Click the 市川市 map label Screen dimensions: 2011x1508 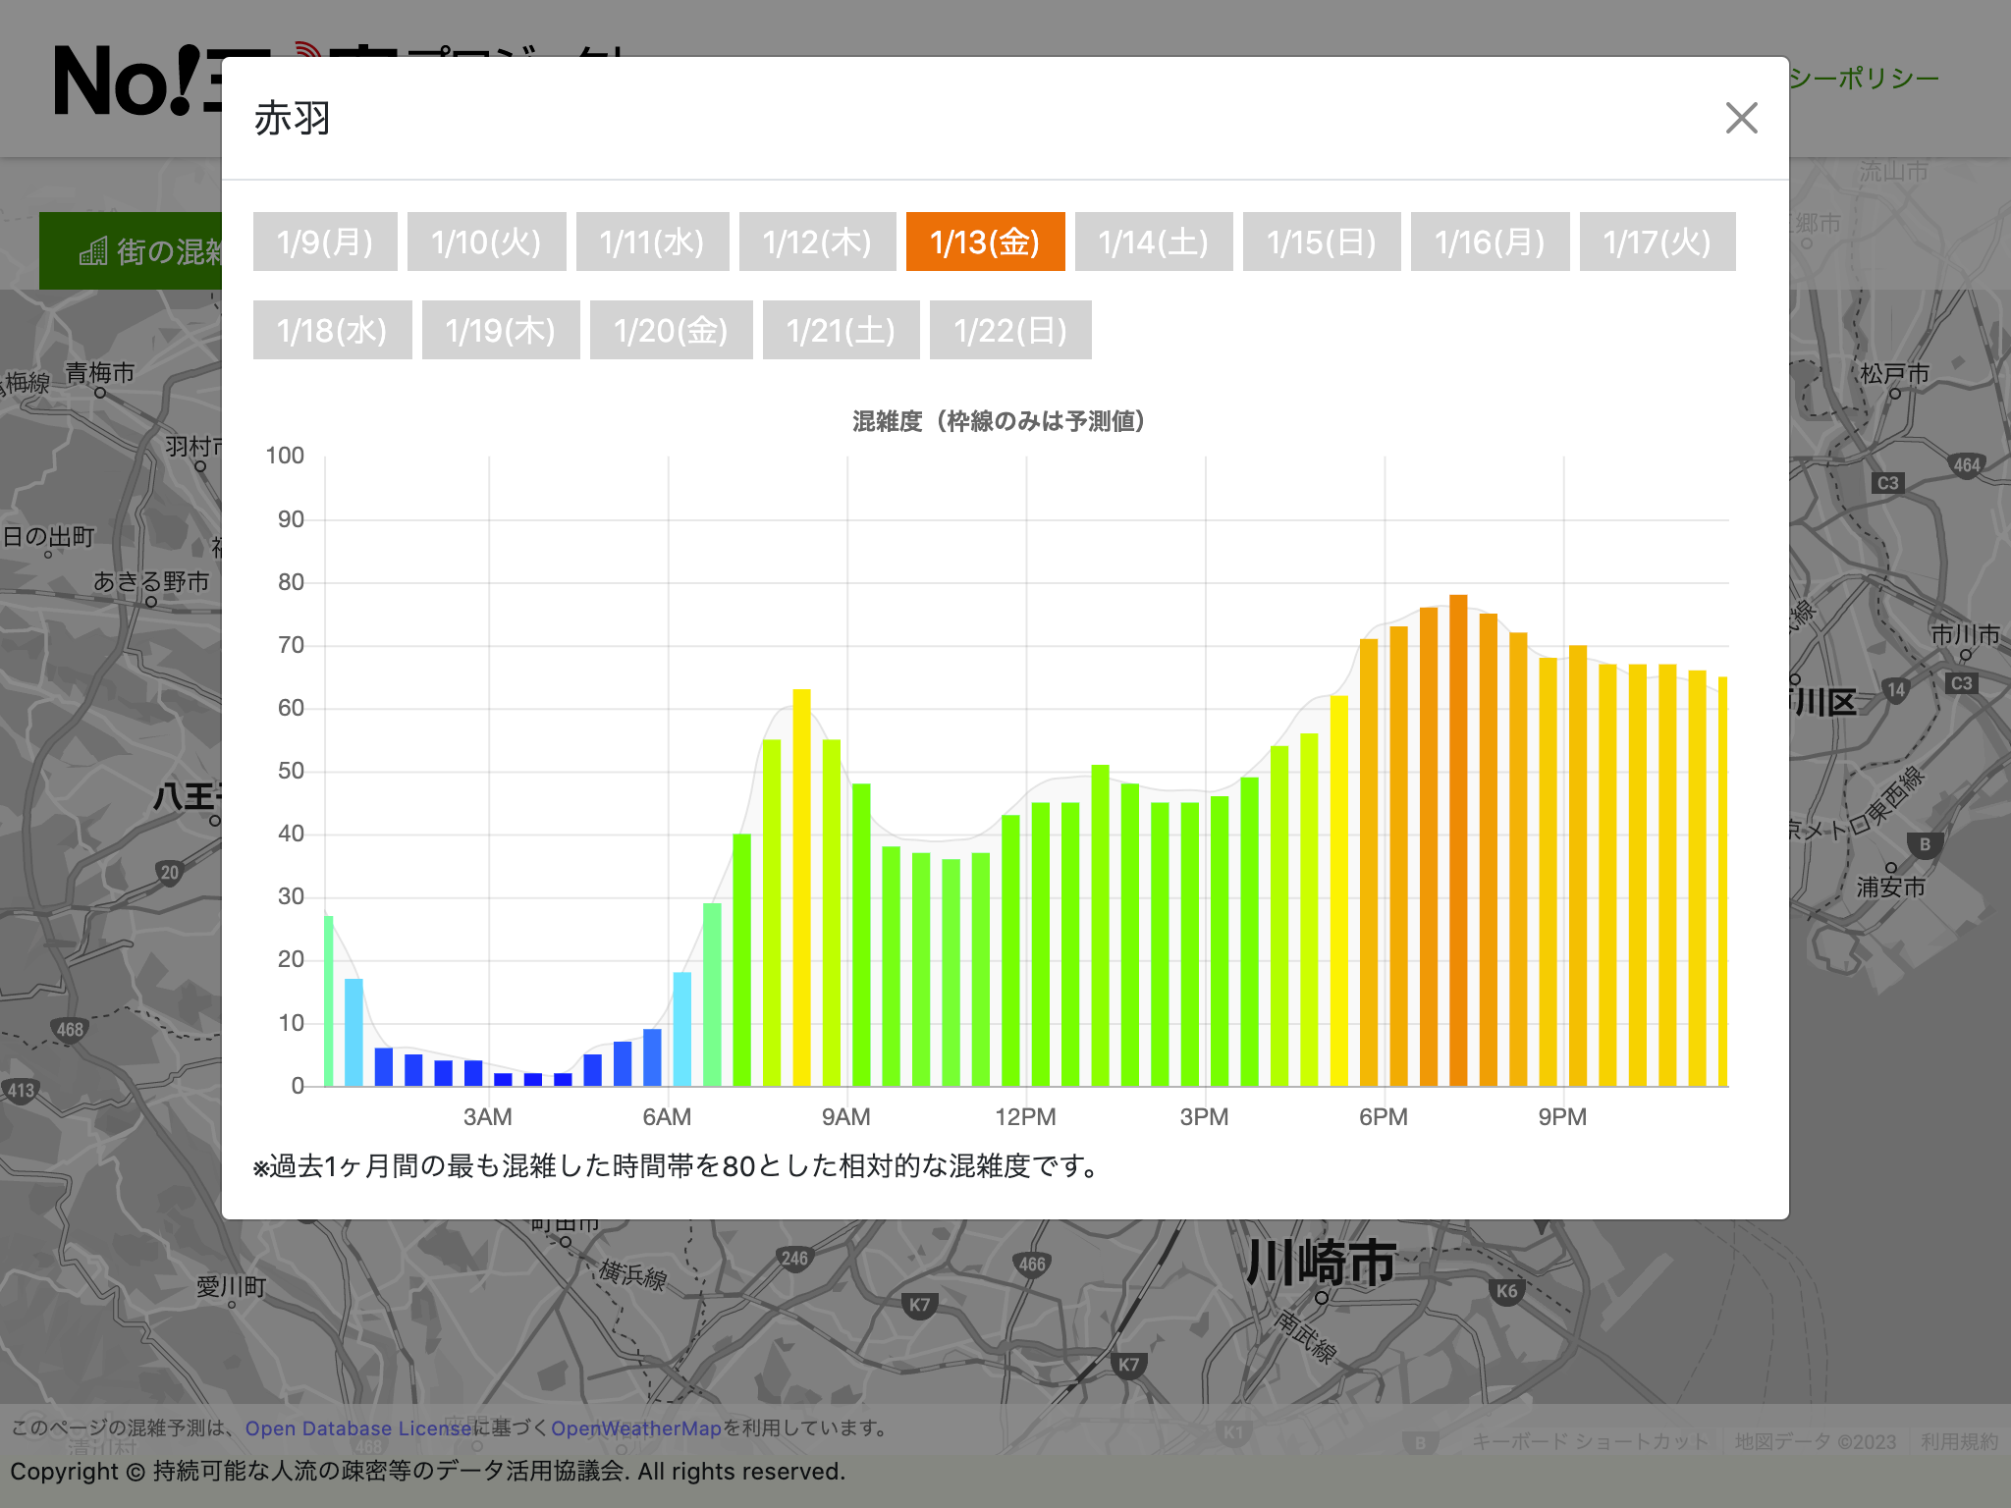tap(1966, 635)
